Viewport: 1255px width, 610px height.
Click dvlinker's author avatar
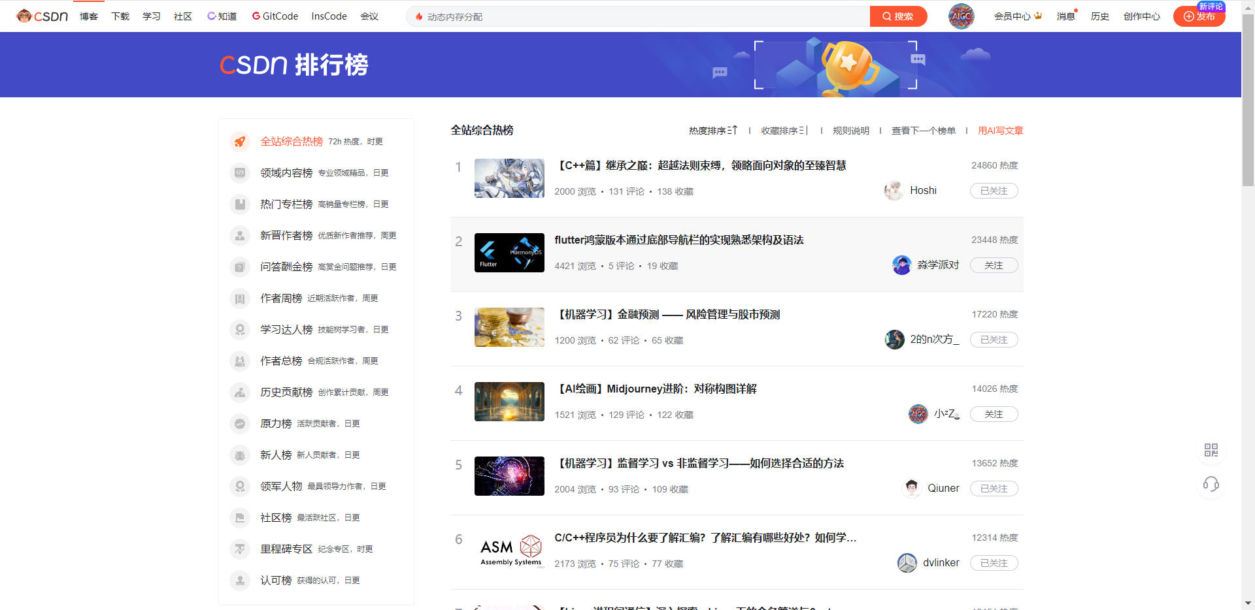907,563
